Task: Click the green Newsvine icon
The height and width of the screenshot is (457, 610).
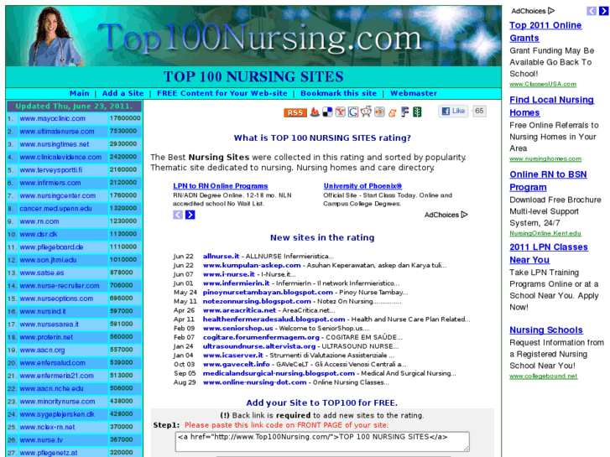Action: 417,112
